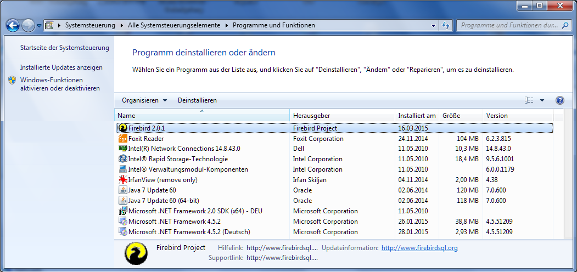Click the IrfanView red splat icon
The height and width of the screenshot is (272, 577).
pos(123,180)
